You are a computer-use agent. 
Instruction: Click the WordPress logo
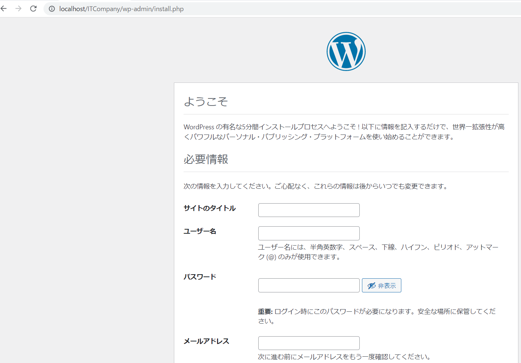point(346,51)
